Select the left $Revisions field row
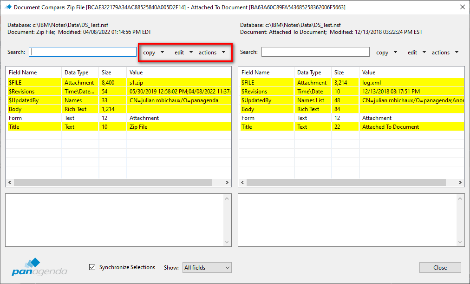Viewport: 470px width, 284px height. [x=118, y=92]
